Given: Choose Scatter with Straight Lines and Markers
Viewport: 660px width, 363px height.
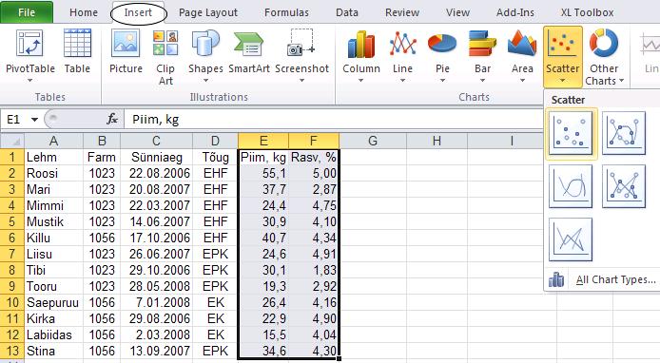Looking at the screenshot, I should coord(624,186).
